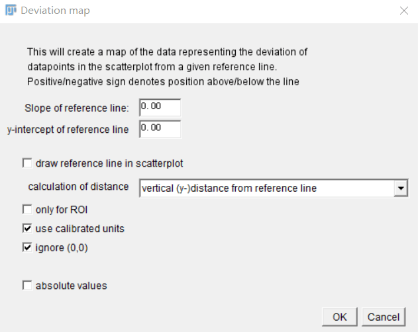Click the "y-intercept of reference line" label
418x332 pixels.
68,130
